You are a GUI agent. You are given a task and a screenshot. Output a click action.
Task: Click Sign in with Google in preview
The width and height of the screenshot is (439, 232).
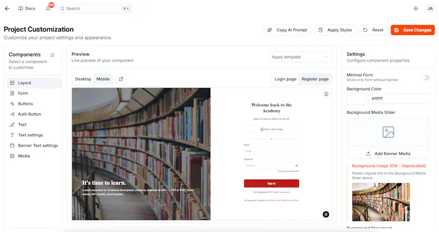[271, 129]
